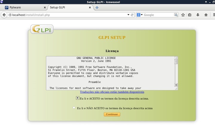Open 'Traduções não oficiais' link
Image resolution: width=215 pixels, height=130 pixels.
coord(112,92)
